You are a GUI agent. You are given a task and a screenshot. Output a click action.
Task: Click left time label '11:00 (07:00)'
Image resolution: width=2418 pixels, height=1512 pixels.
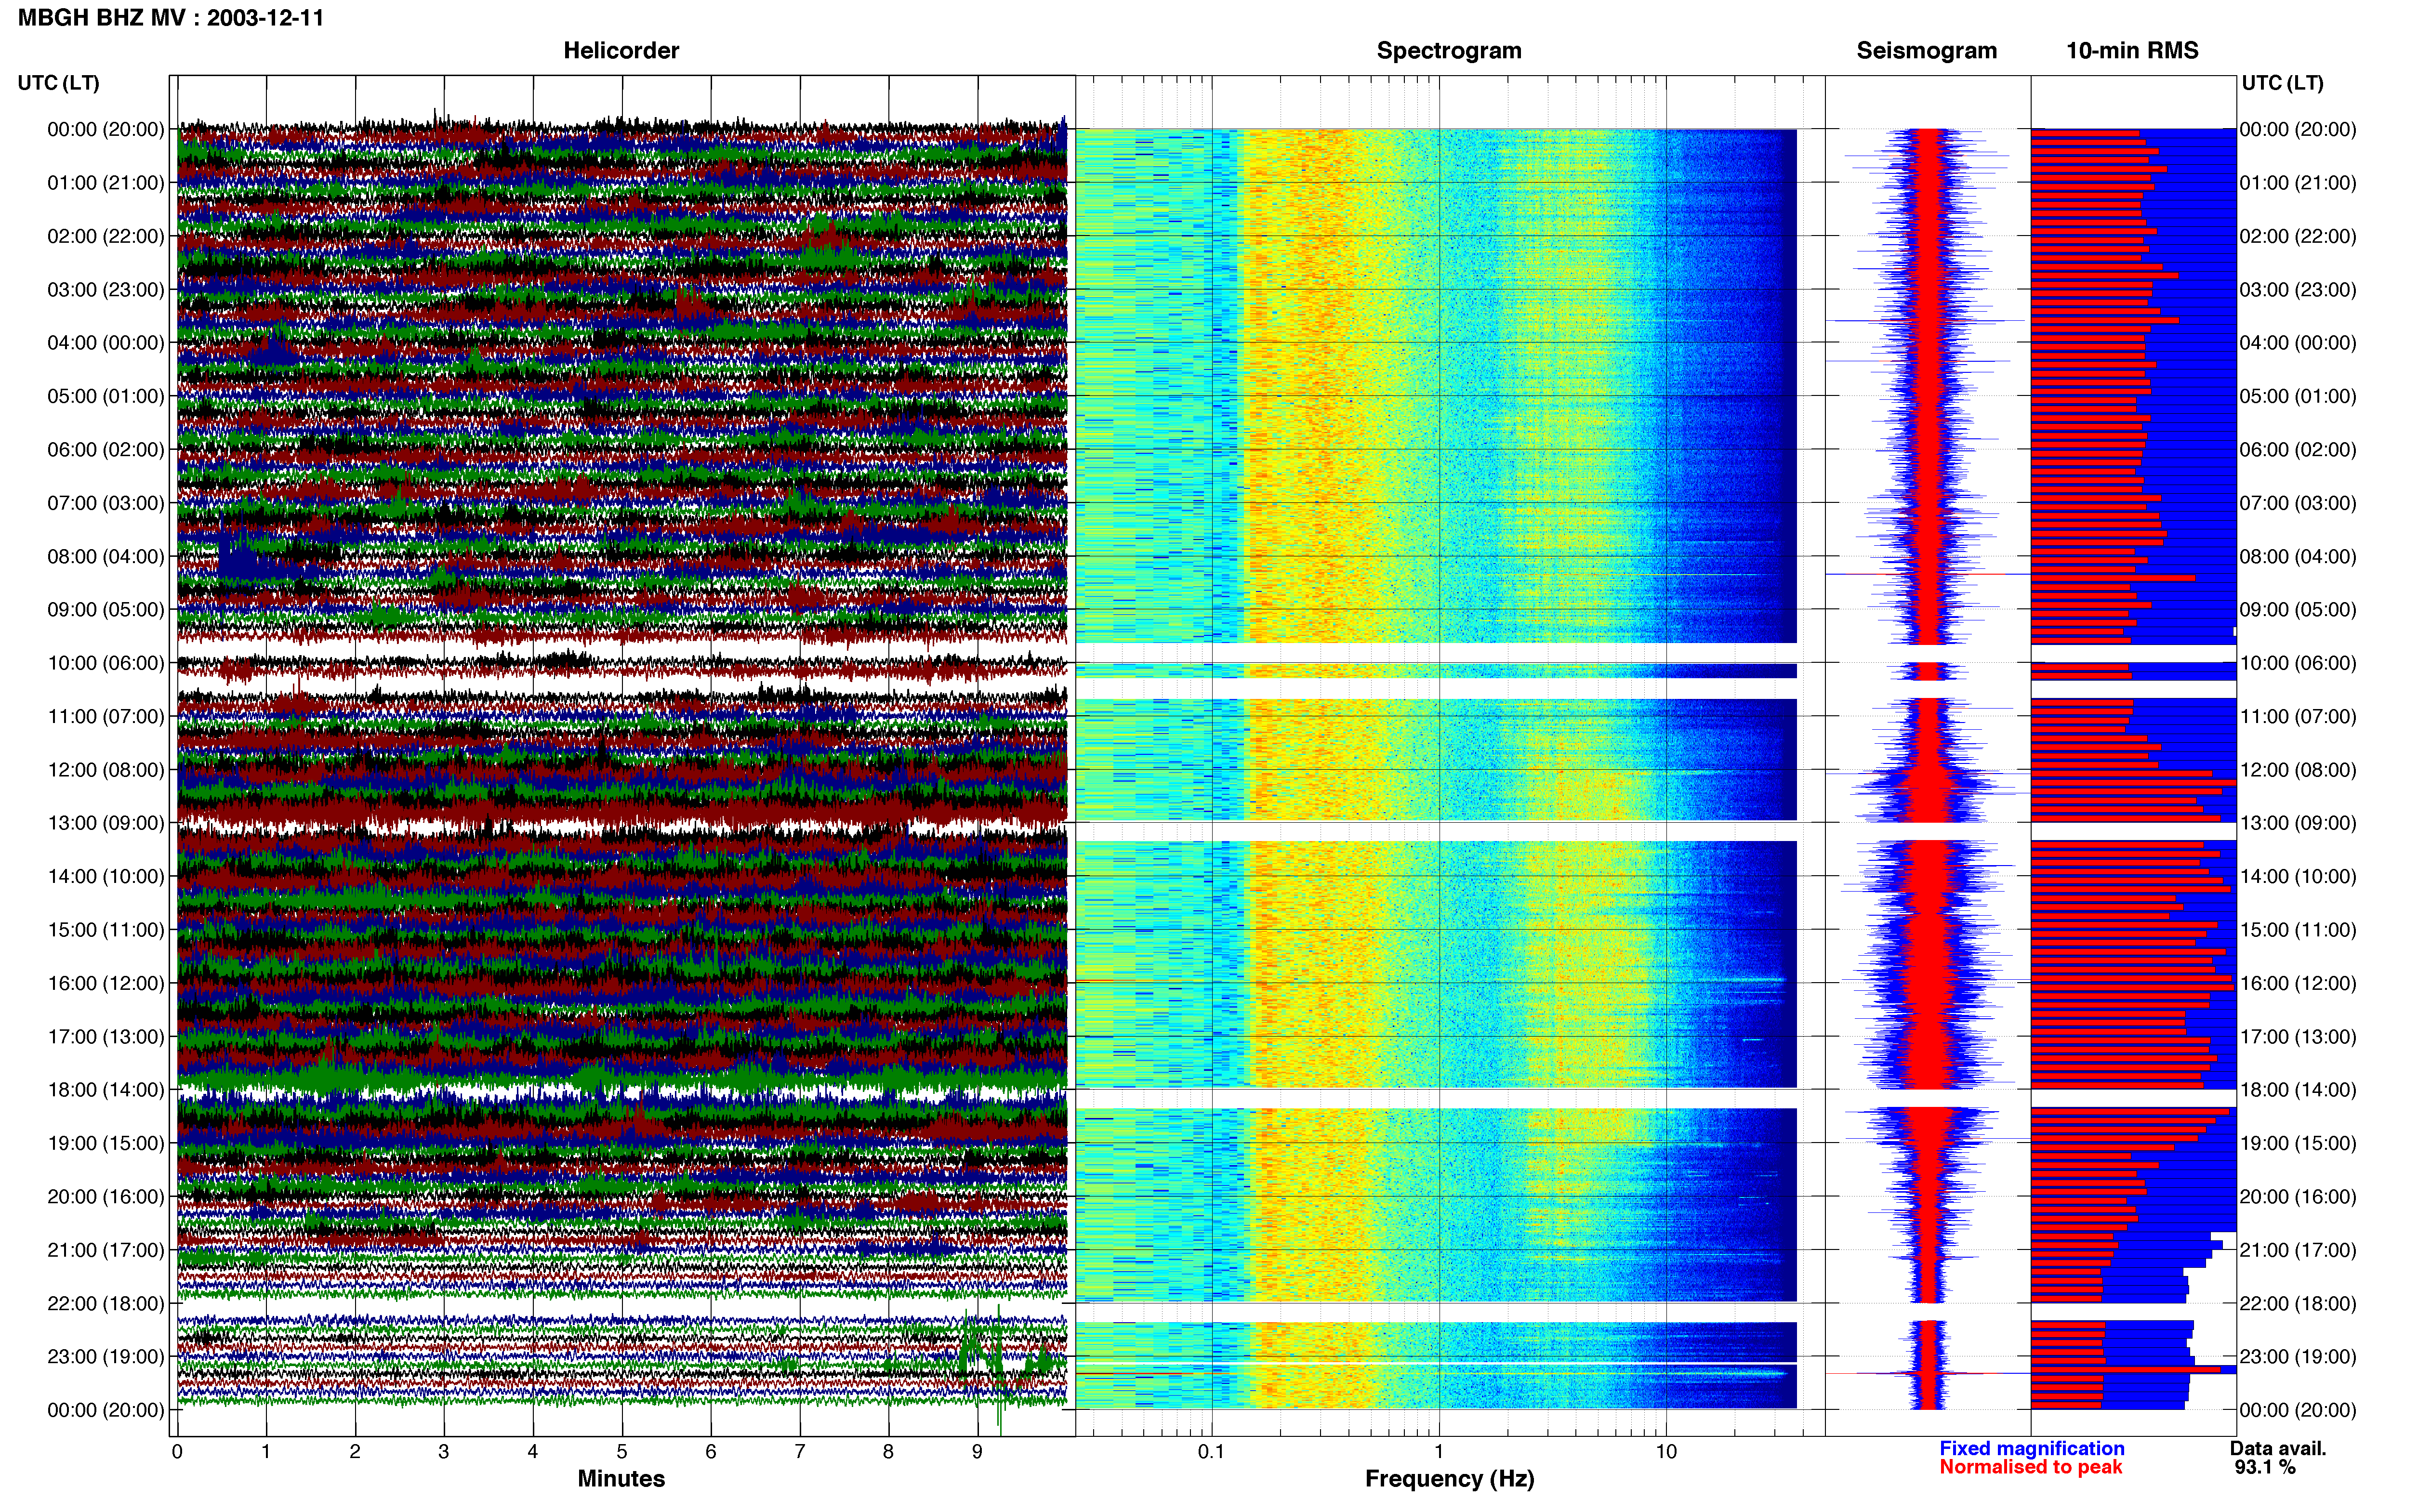(x=106, y=716)
